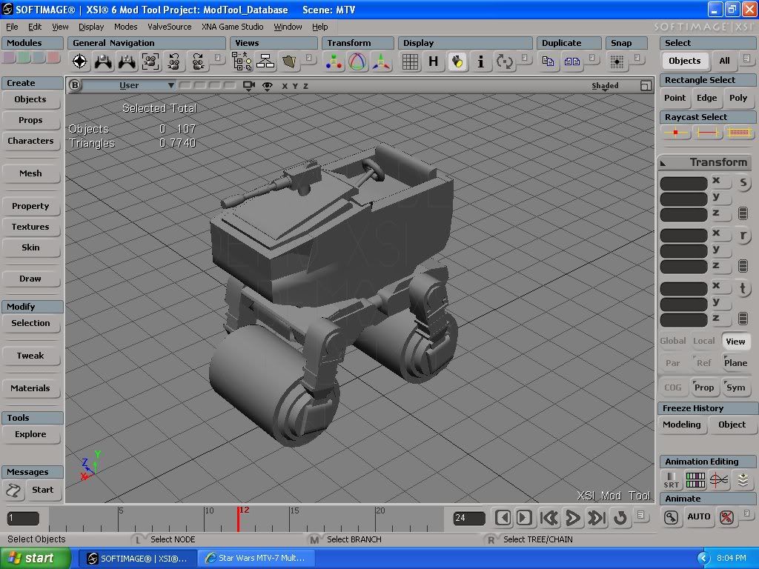Open the Shaded display mode dropdown
This screenshot has height=569, width=759.
pyautogui.click(x=605, y=86)
